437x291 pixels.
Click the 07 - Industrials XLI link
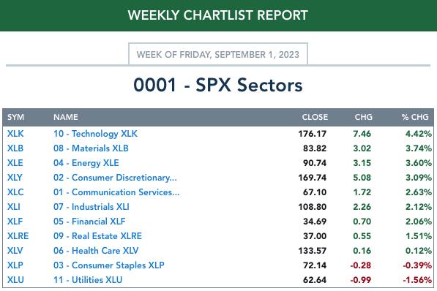coord(91,207)
